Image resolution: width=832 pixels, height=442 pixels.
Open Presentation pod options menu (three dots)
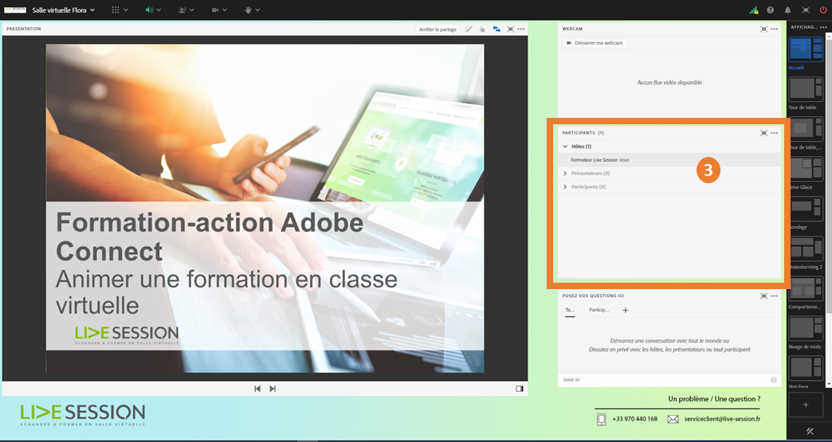pyautogui.click(x=521, y=29)
